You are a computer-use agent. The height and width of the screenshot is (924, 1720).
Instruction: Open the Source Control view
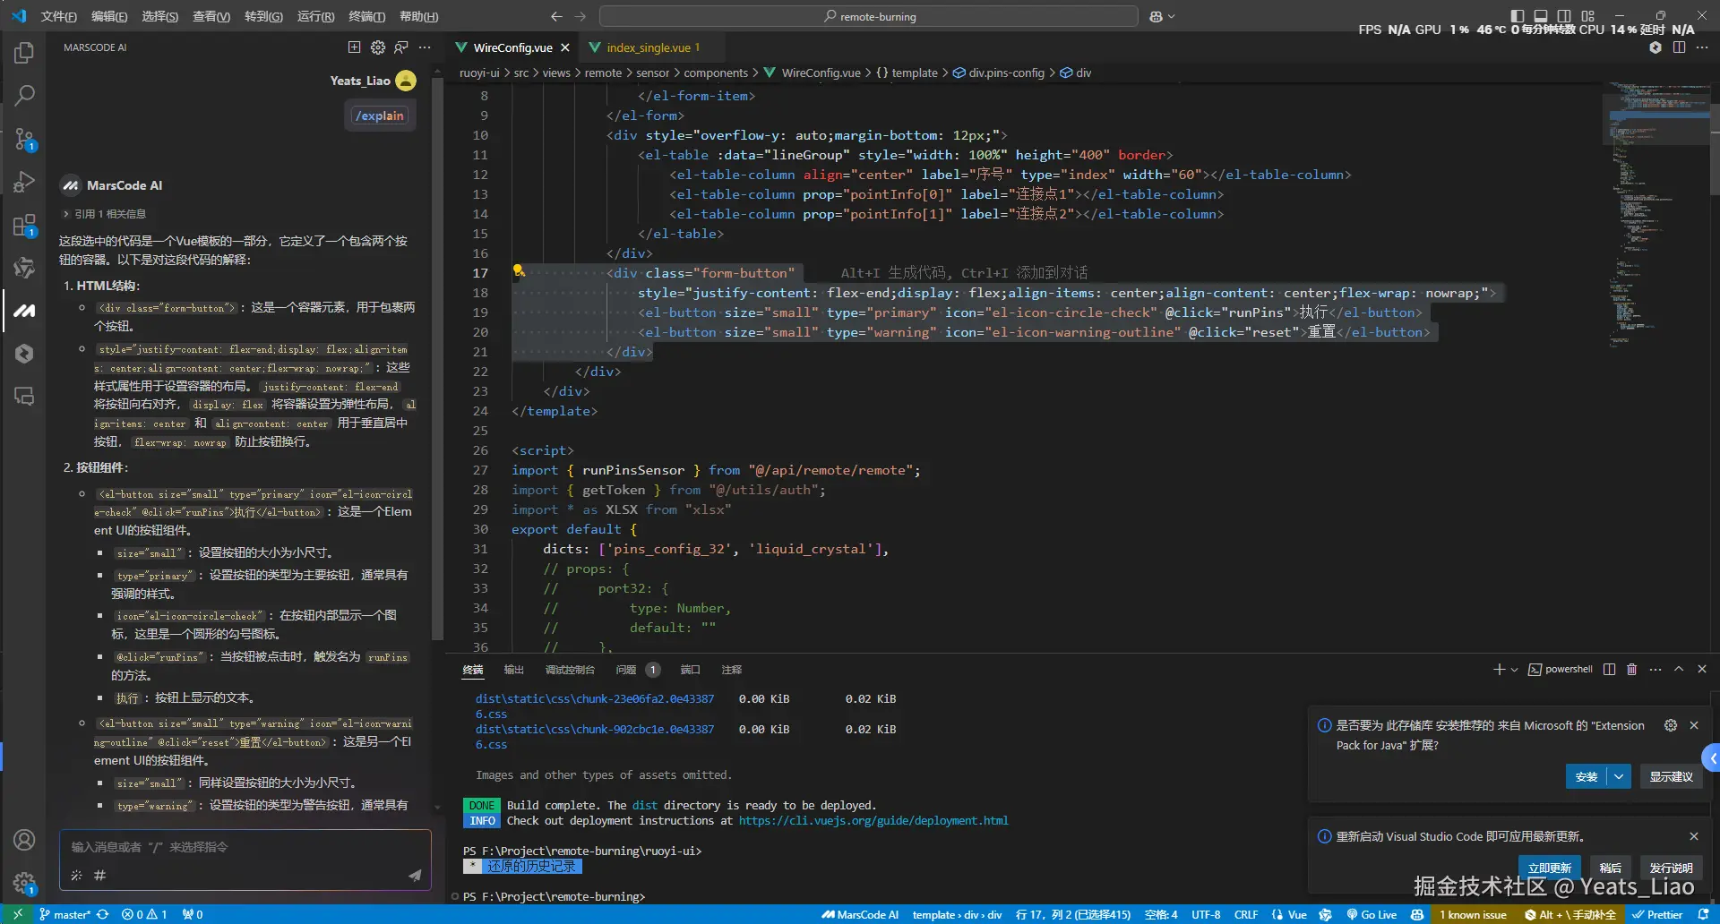coord(24,139)
